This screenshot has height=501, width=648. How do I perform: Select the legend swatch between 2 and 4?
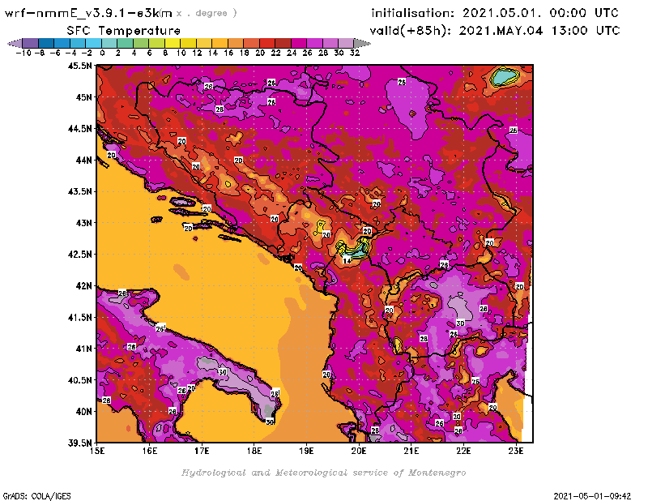126,43
